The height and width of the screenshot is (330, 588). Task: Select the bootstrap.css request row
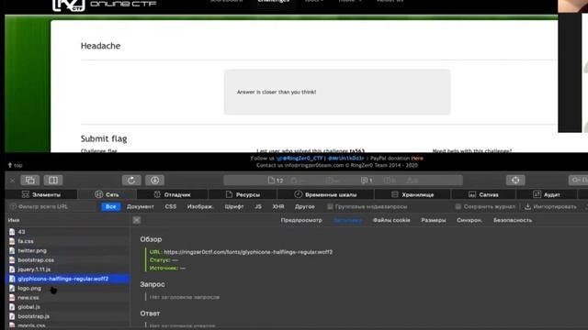tap(68, 260)
